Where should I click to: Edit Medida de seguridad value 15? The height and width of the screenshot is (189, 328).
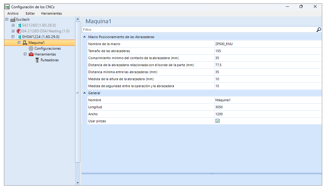tap(268, 86)
